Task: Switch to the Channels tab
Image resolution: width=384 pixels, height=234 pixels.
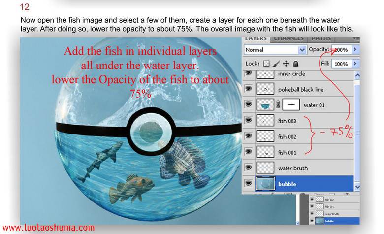Action: click(289, 39)
